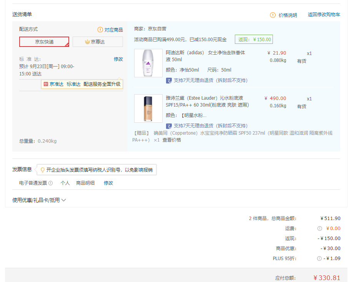This screenshot has height=282, width=349.
Task: Click the 7-day return icon for adidas item
Action: (x=169, y=80)
